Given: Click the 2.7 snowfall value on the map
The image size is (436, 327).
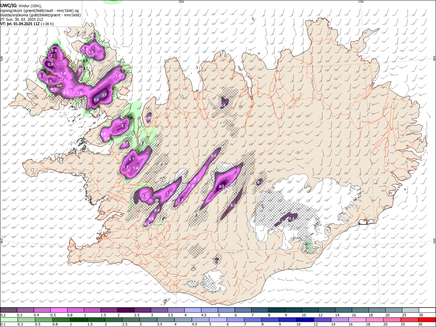Looking at the screenshot, I should point(53,55).
